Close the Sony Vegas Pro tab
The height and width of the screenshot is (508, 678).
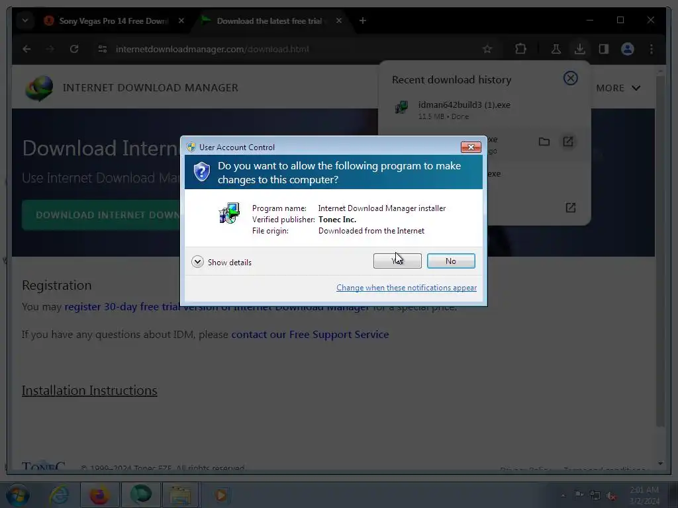point(181,21)
